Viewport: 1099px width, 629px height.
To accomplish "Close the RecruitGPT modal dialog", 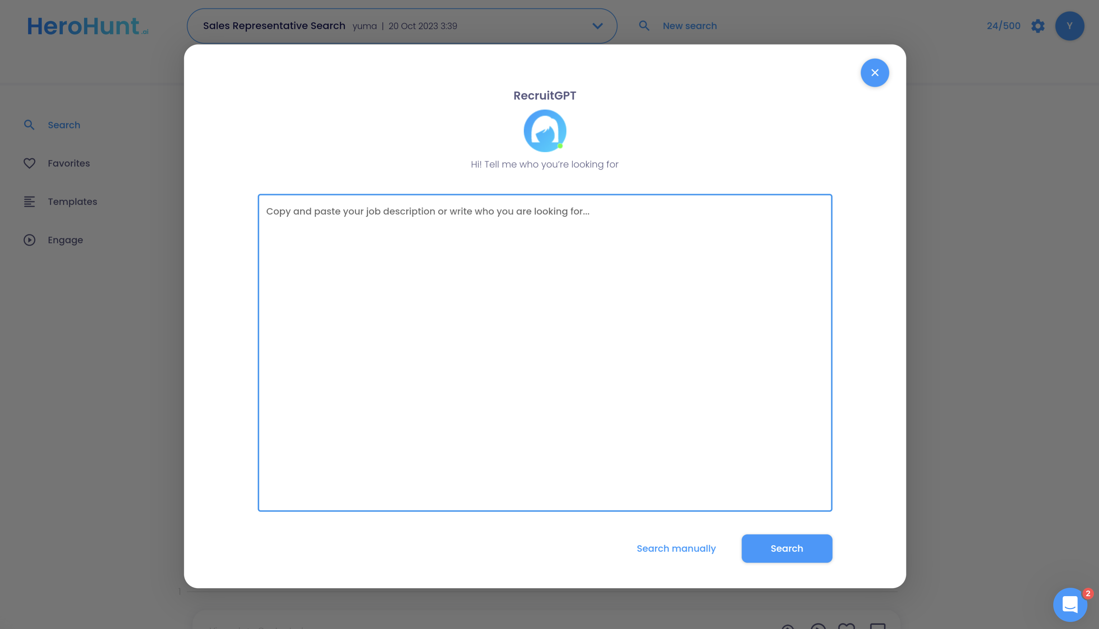I will click(x=874, y=72).
